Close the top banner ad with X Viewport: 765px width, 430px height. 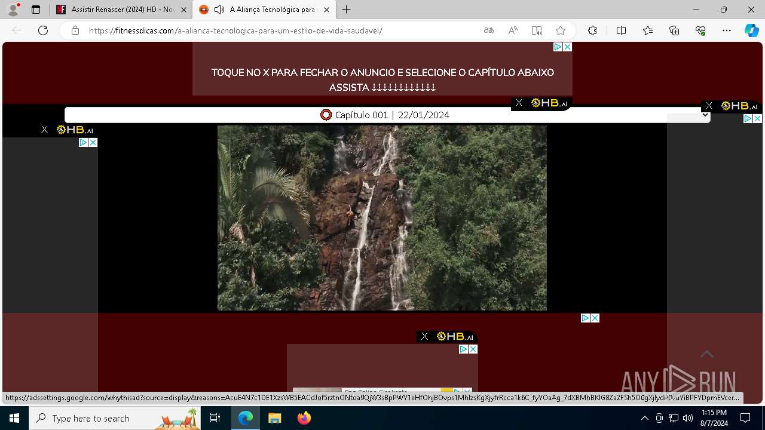(567, 47)
